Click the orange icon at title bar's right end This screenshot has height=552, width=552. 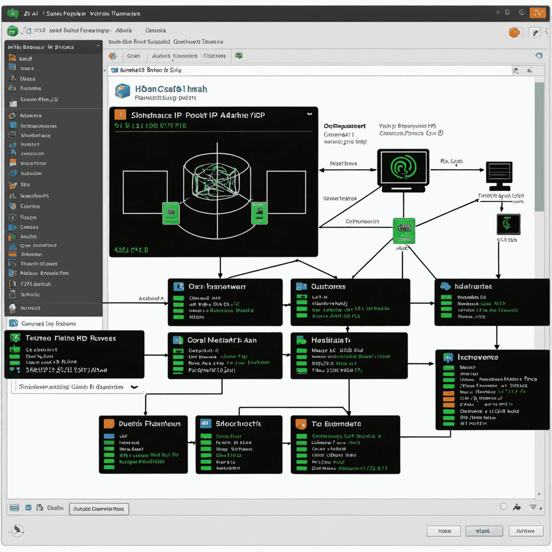tap(538, 13)
